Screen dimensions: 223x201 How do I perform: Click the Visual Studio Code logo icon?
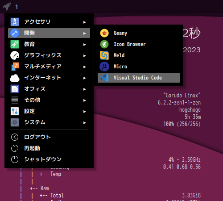[104, 78]
